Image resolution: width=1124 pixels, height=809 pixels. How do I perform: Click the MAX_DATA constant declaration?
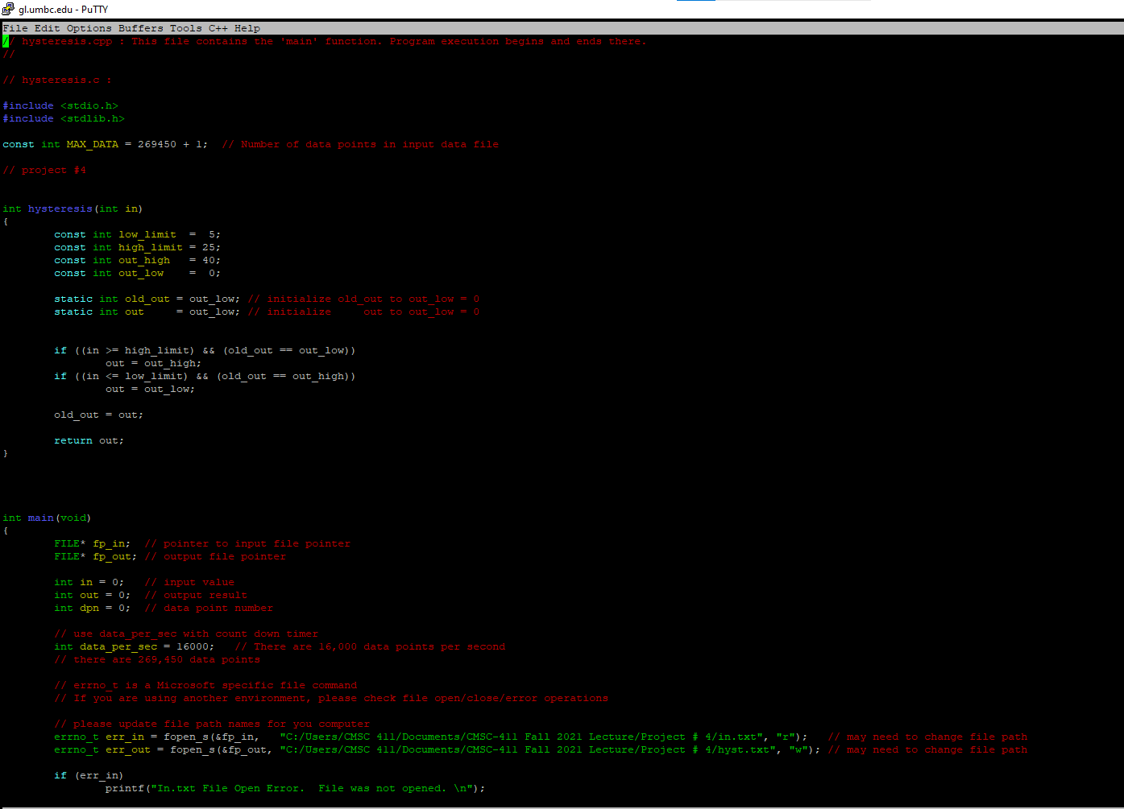[x=92, y=143]
